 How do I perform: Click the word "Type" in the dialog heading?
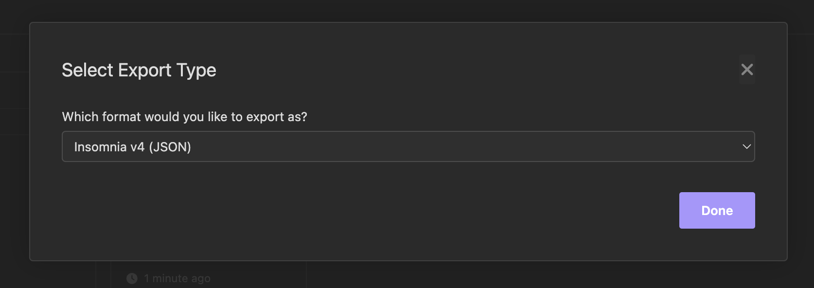coord(196,70)
